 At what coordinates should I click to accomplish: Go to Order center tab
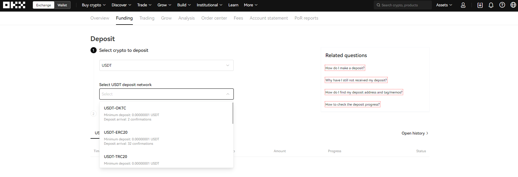click(214, 18)
